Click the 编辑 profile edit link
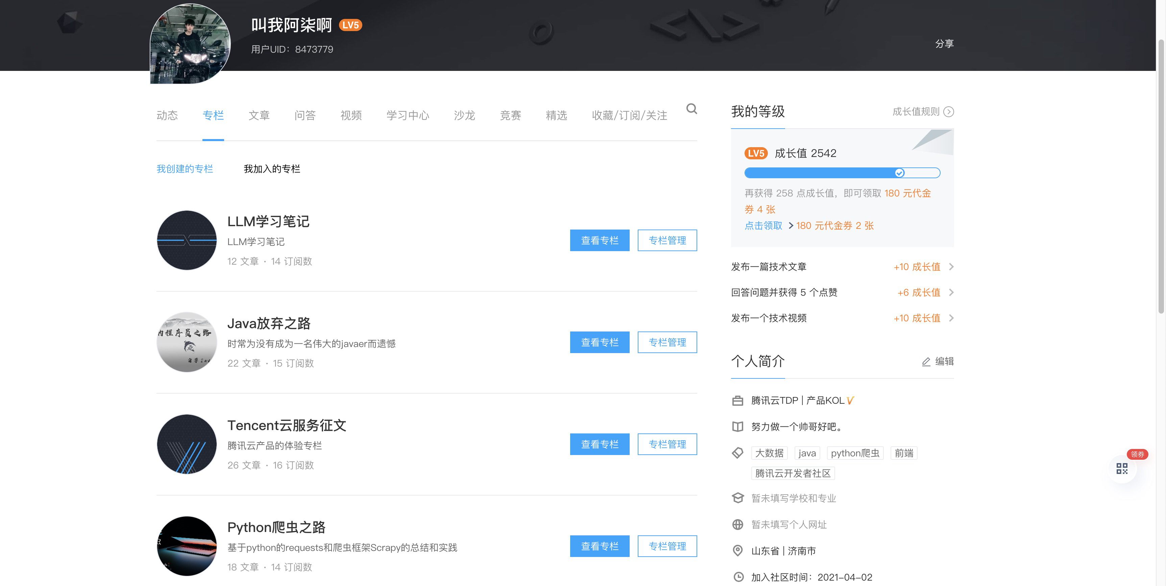Image resolution: width=1166 pixels, height=586 pixels. coord(944,362)
